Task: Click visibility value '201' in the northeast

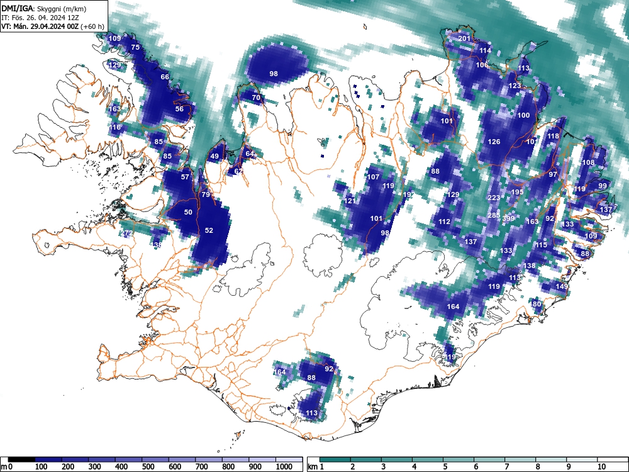Action: point(464,38)
